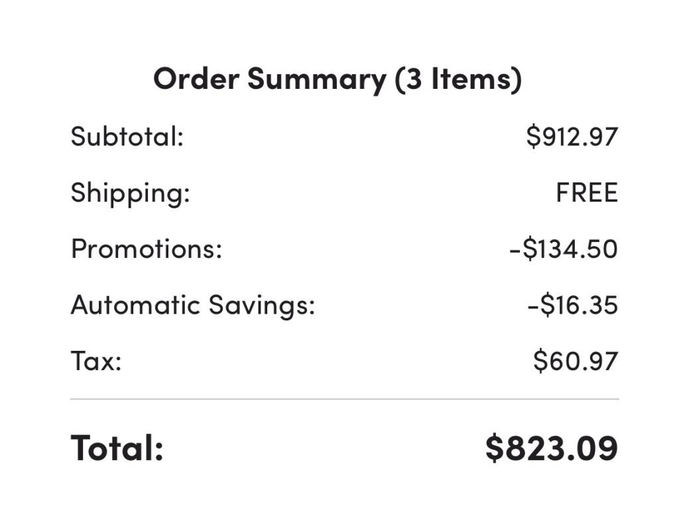Screen dimensions: 679x514
Task: Select the Subtotal label
Action: pos(127,137)
